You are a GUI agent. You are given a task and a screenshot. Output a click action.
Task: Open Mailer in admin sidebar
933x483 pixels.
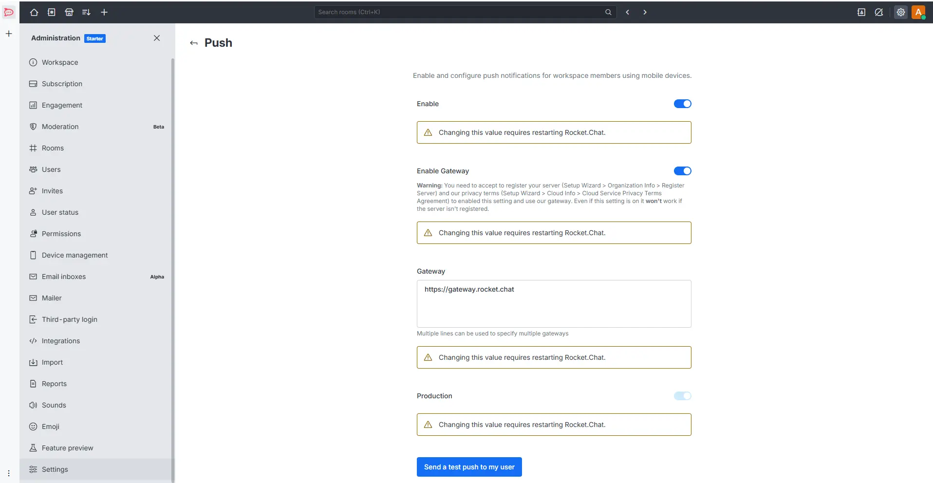(x=96, y=298)
